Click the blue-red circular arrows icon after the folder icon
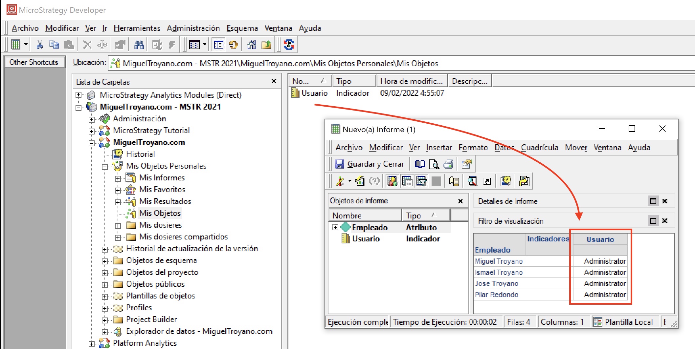 (289, 44)
